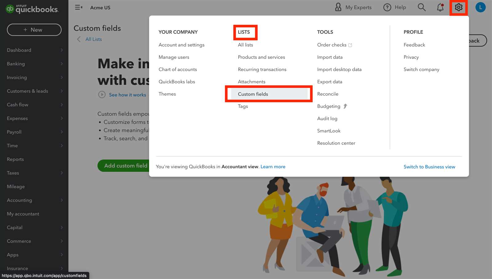
Task: Click See how it works link
Action: pos(128,95)
